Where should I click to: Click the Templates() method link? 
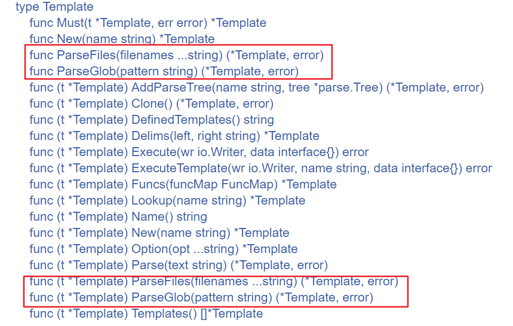click(x=146, y=314)
